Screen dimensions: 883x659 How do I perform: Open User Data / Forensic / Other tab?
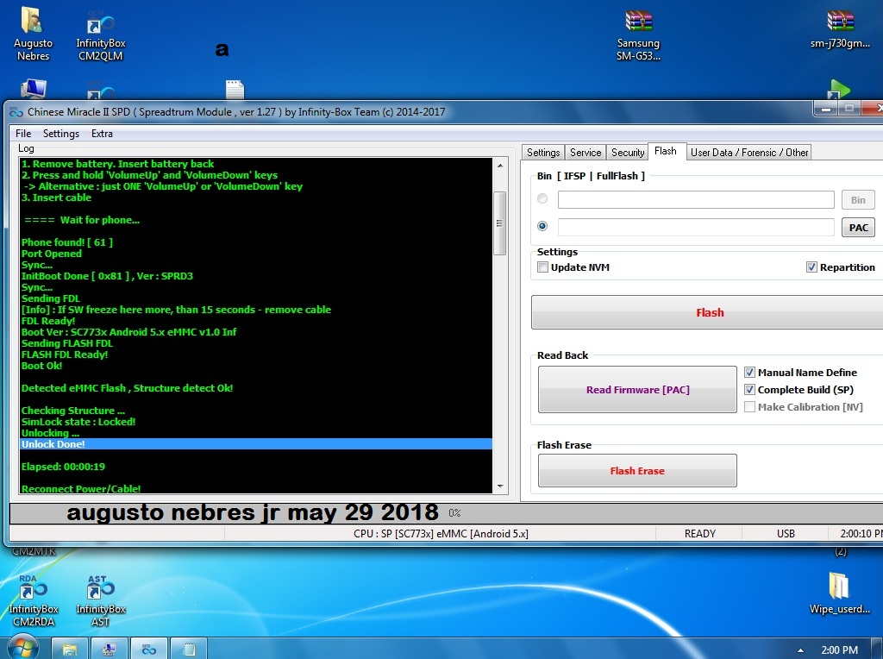[749, 152]
